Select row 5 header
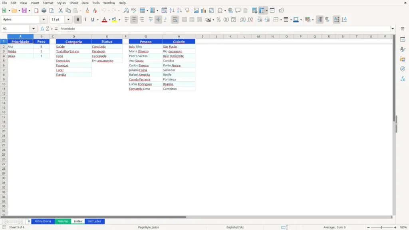Viewport: 409px width, 230px height. [4, 61]
